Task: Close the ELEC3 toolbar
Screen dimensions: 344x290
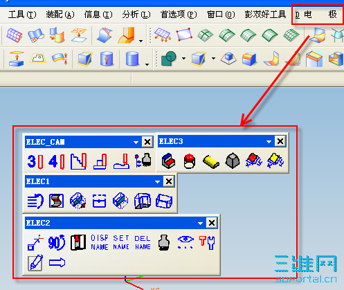Action: click(x=280, y=141)
